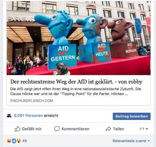Click the FISCHUNDFLEISCH.COM source link
This screenshot has height=147, width=156.
(x=32, y=101)
